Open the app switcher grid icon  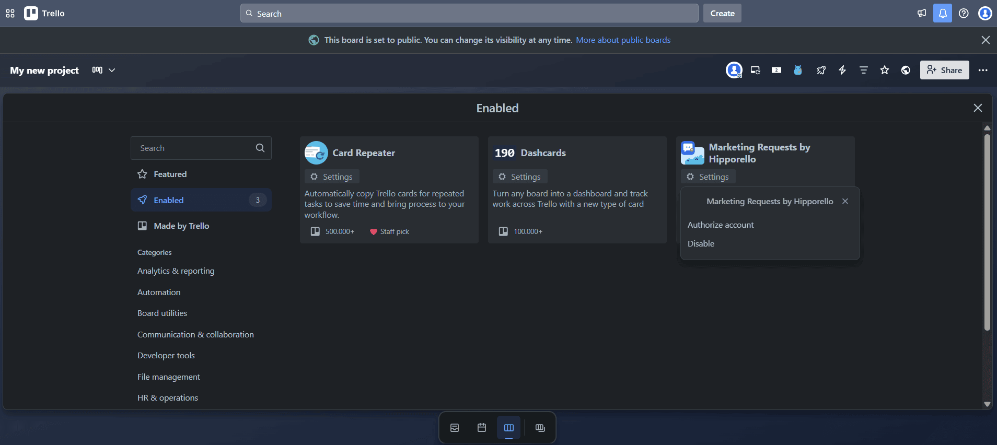coord(10,14)
